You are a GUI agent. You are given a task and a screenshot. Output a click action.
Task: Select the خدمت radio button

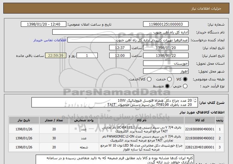point(169,79)
